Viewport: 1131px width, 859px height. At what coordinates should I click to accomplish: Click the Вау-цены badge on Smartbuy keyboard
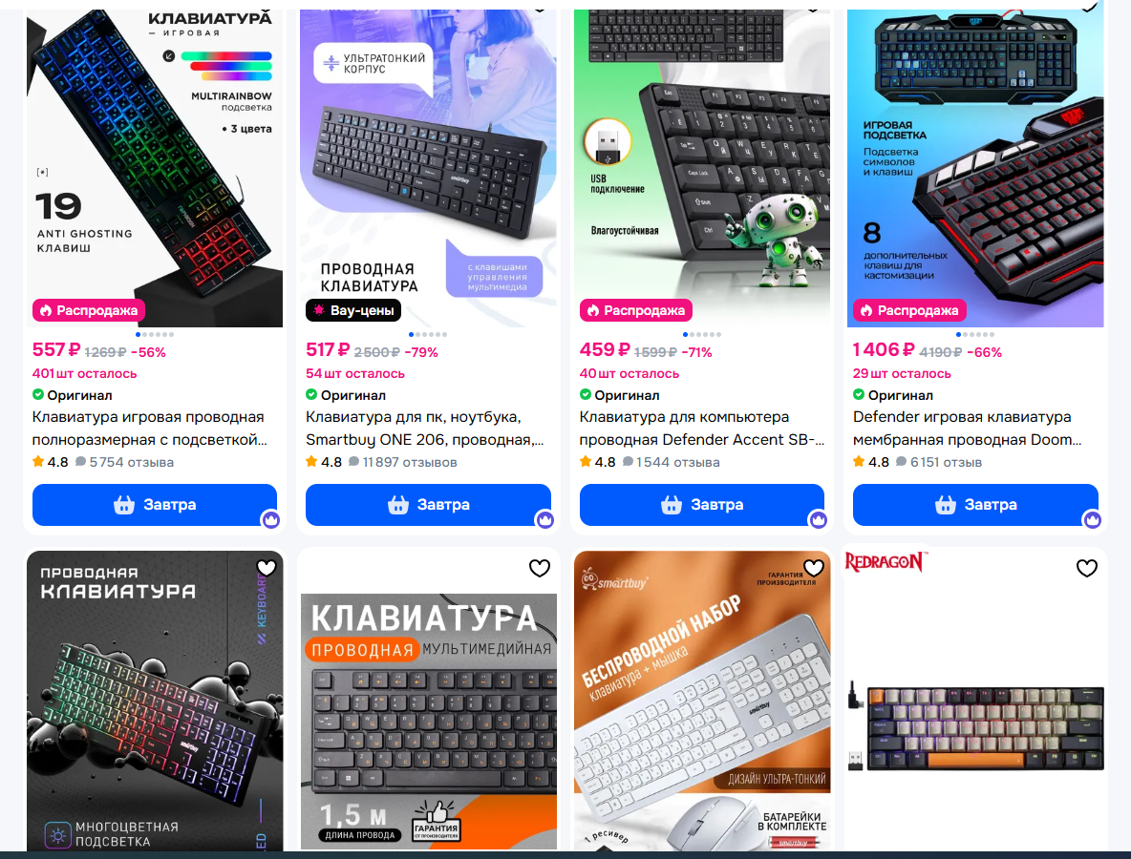[x=353, y=310]
